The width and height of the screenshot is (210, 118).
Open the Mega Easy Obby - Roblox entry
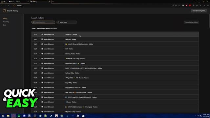coord(115,63)
